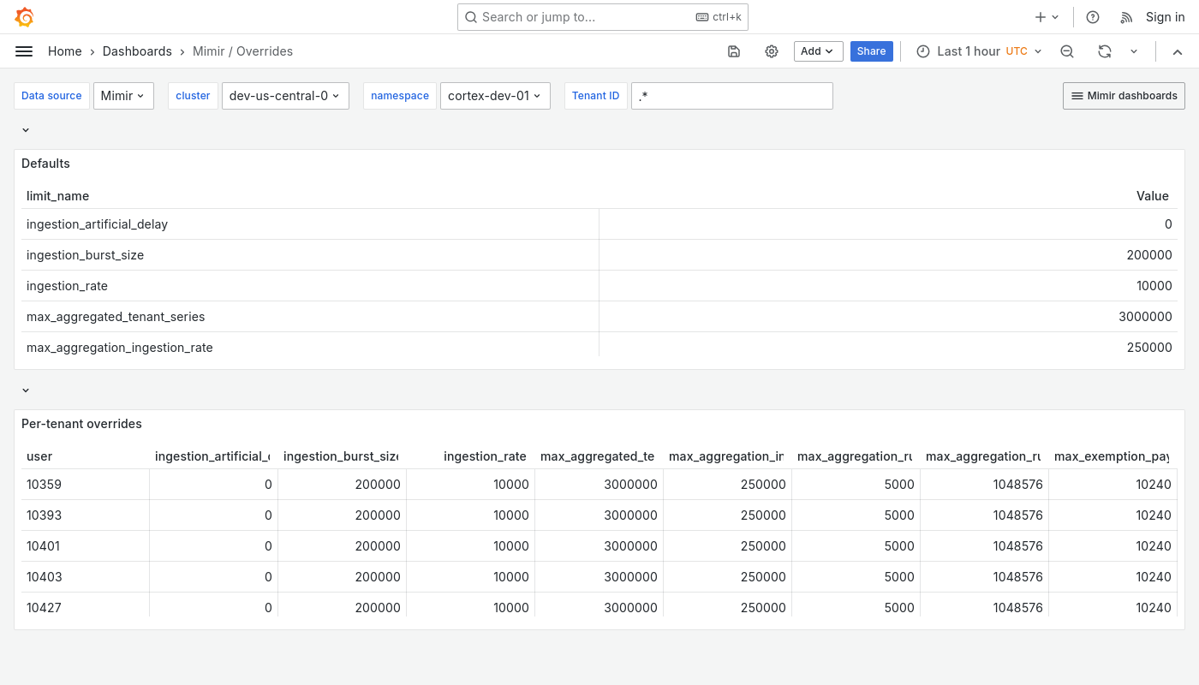Open the latest news feed icon
Viewport: 1199px width, 685px height.
pyautogui.click(x=1126, y=17)
